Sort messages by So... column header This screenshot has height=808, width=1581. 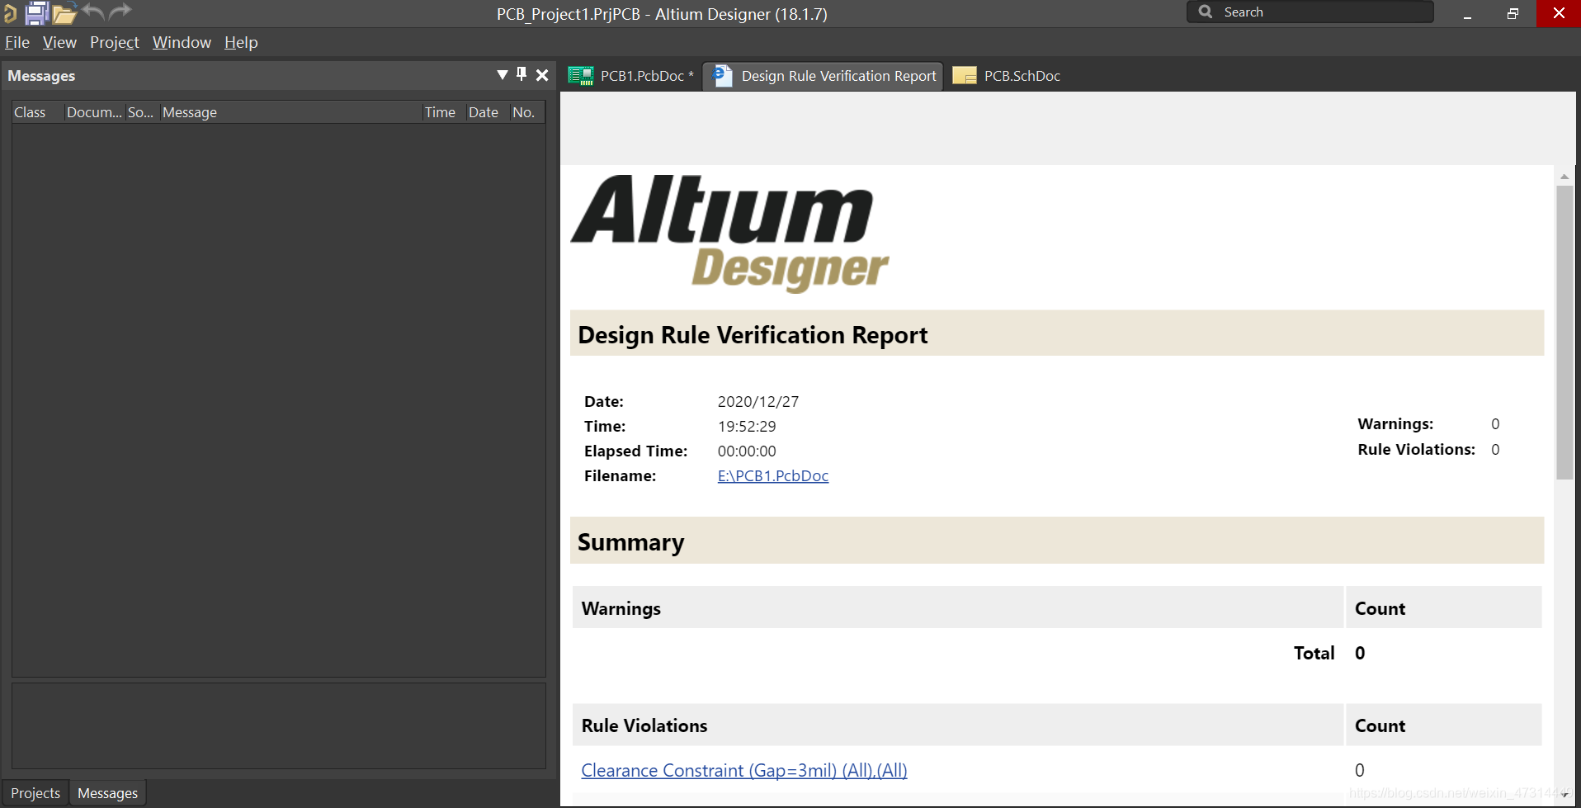[141, 112]
